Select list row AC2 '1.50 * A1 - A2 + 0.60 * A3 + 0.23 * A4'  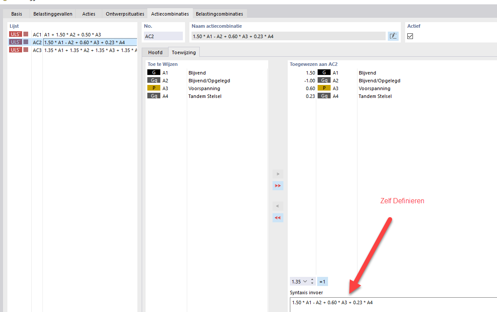click(x=73, y=42)
